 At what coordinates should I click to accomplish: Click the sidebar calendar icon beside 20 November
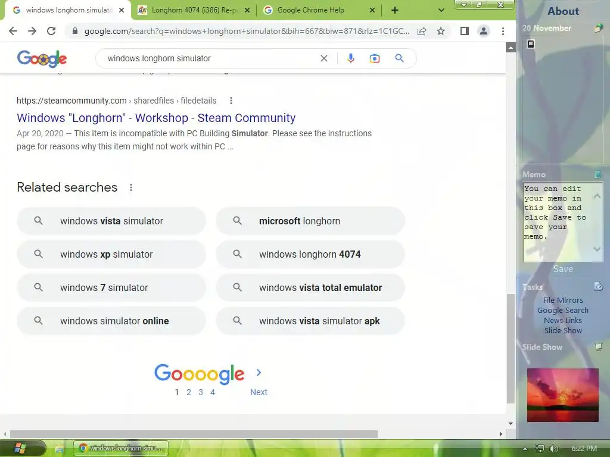point(599,27)
